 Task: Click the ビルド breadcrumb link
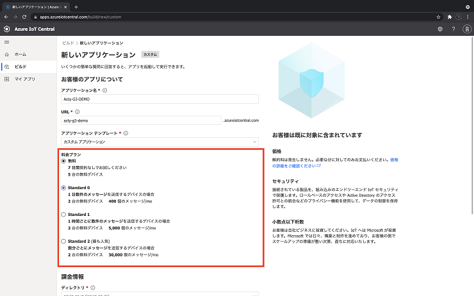click(68, 43)
